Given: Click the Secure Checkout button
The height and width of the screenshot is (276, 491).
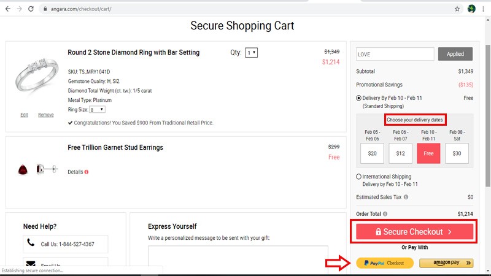Looking at the screenshot, I should (415, 232).
